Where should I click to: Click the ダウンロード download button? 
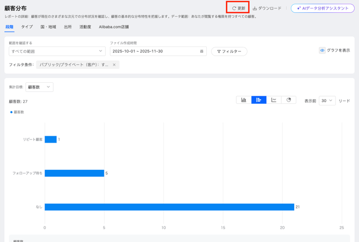[x=267, y=8]
